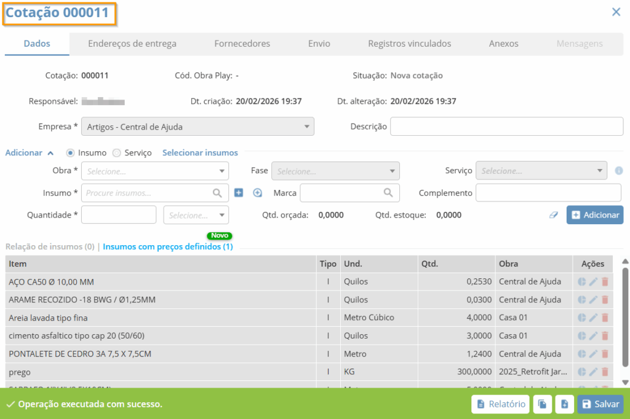This screenshot has width=630, height=419.
Task: Click blue plus square icon beside Insumo
Action: (x=239, y=193)
